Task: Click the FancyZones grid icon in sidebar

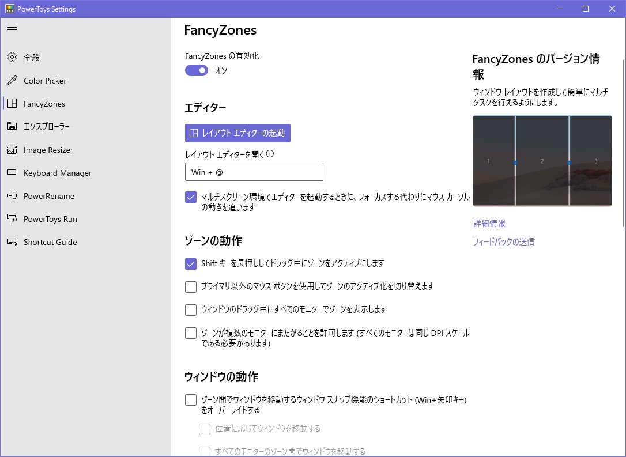Action: tap(12, 103)
